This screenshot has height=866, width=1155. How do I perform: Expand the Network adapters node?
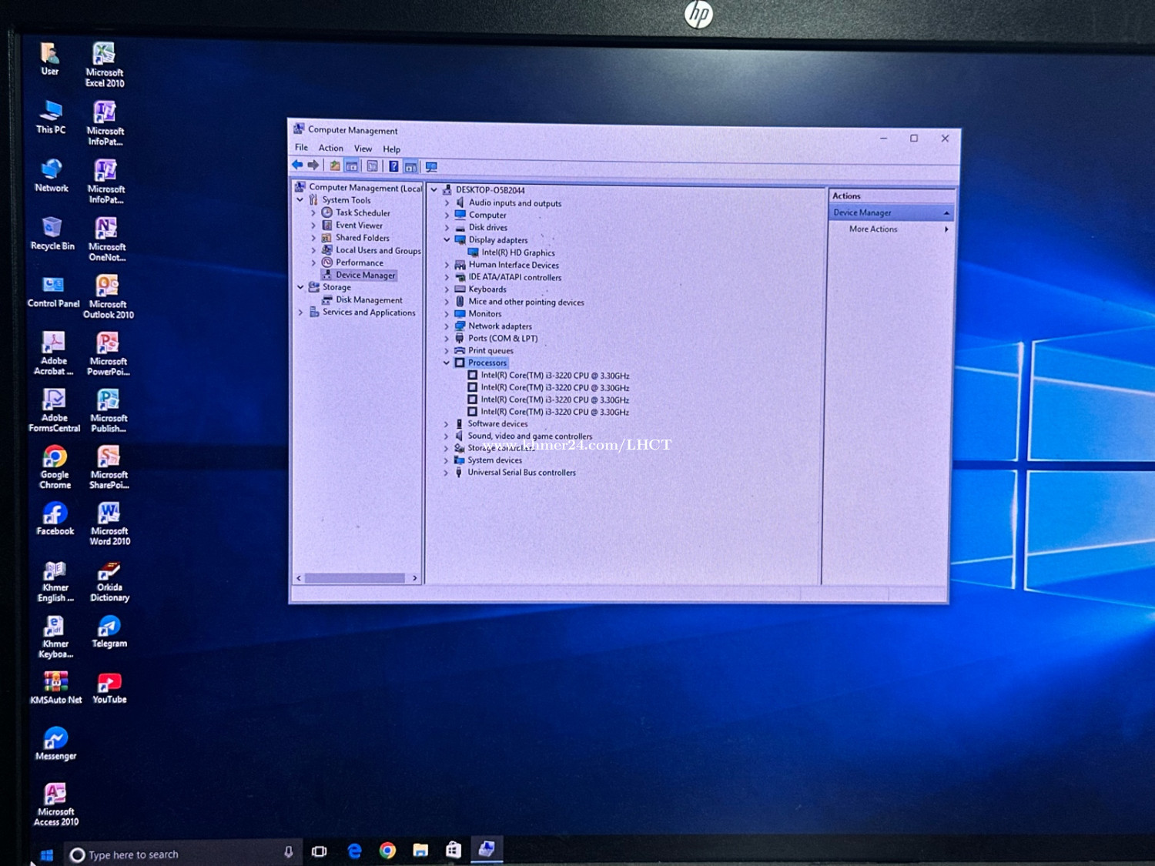tap(447, 326)
